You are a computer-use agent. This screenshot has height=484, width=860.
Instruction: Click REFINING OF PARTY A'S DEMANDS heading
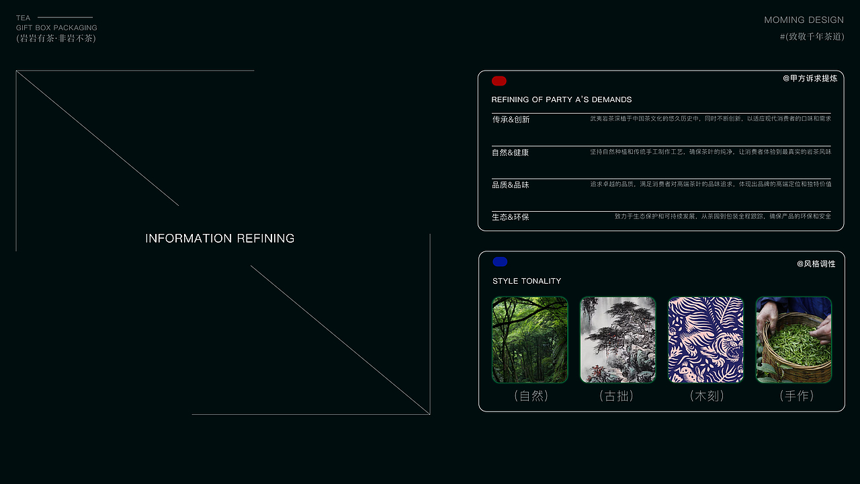coord(562,99)
